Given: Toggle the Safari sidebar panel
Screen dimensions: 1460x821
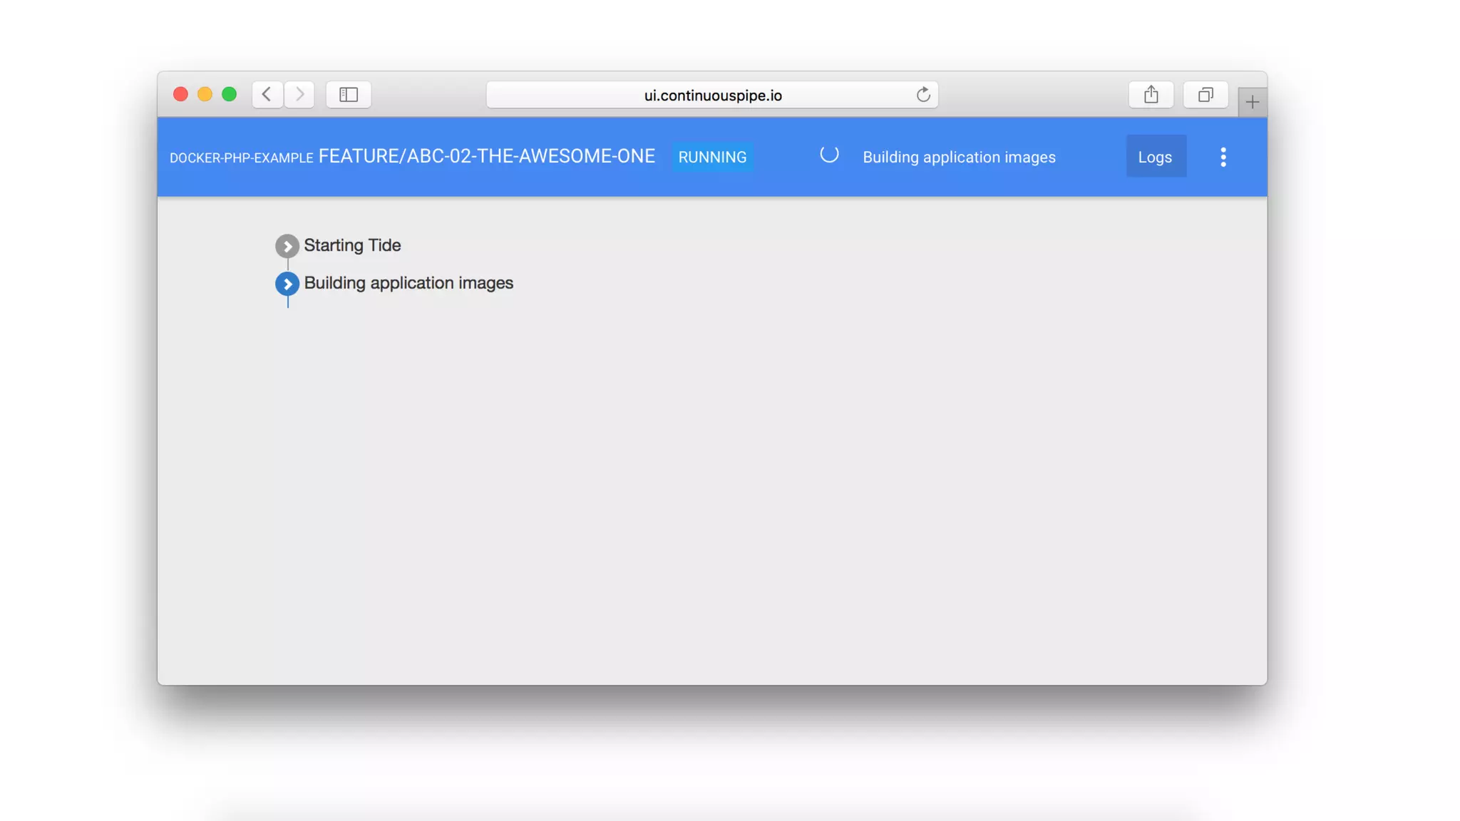Looking at the screenshot, I should [x=348, y=94].
